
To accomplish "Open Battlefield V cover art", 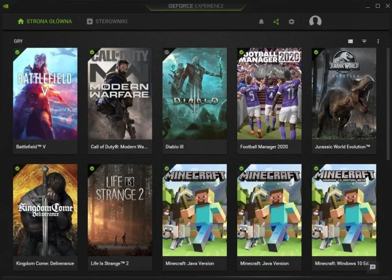I will click(x=45, y=94).
